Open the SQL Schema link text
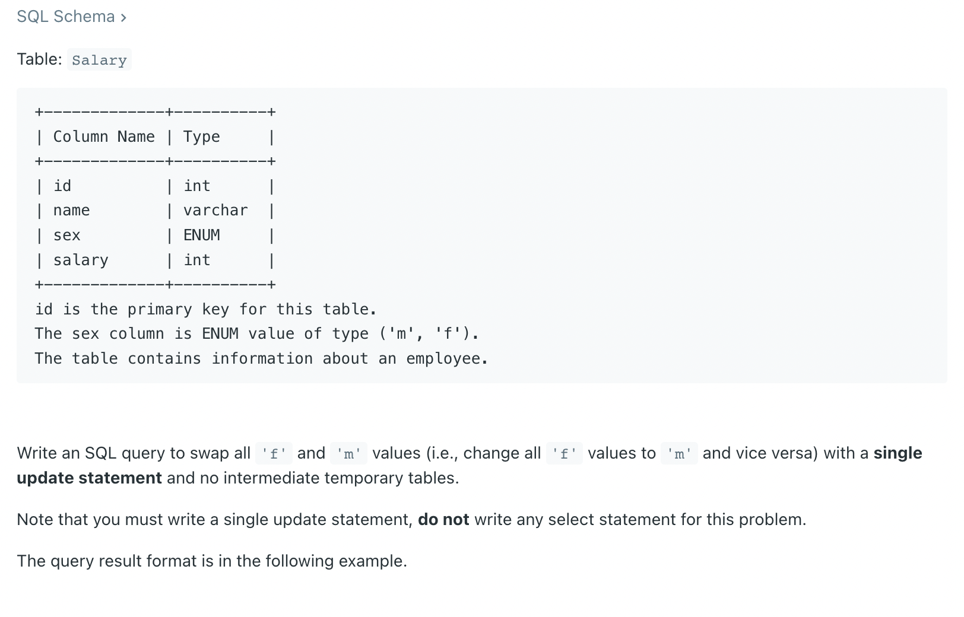964x617 pixels. coord(66,17)
